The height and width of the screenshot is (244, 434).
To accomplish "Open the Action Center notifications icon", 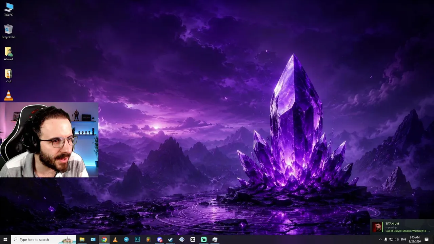I will (x=427, y=240).
